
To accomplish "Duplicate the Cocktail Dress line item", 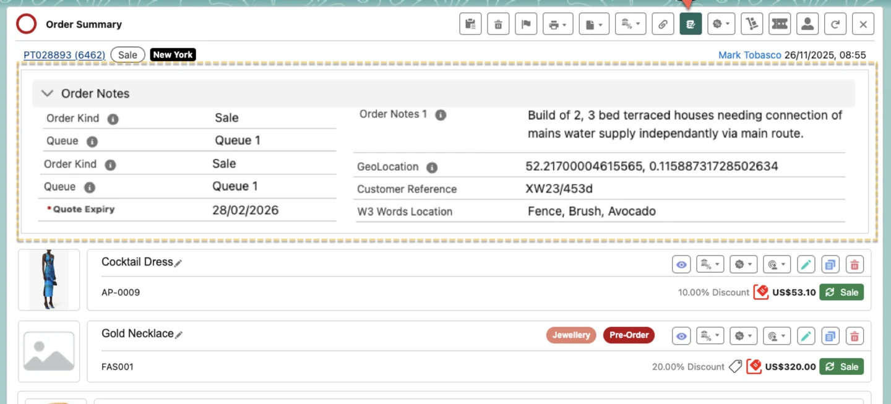I will [x=830, y=264].
